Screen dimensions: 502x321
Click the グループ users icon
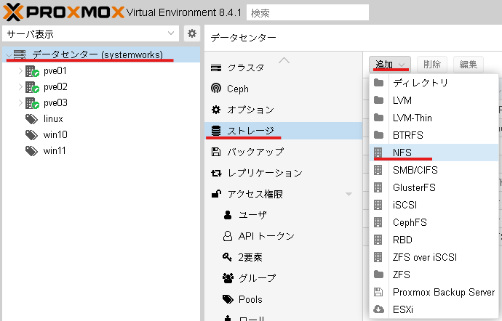coord(228,278)
